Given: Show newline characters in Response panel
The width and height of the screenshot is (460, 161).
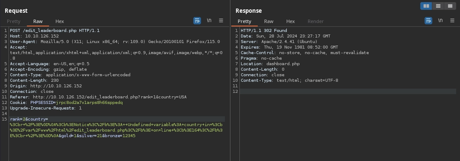Looking at the screenshot, I should point(440,20).
